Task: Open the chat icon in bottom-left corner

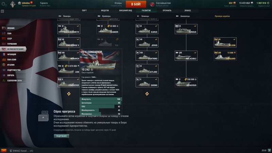Action: pos(4,150)
